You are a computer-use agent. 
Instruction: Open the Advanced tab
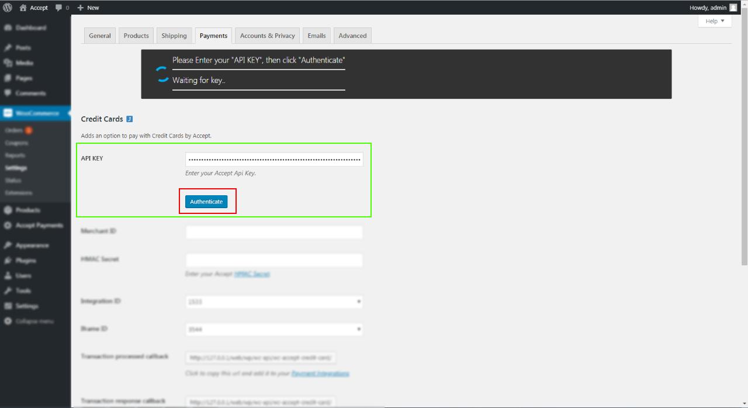(353, 36)
